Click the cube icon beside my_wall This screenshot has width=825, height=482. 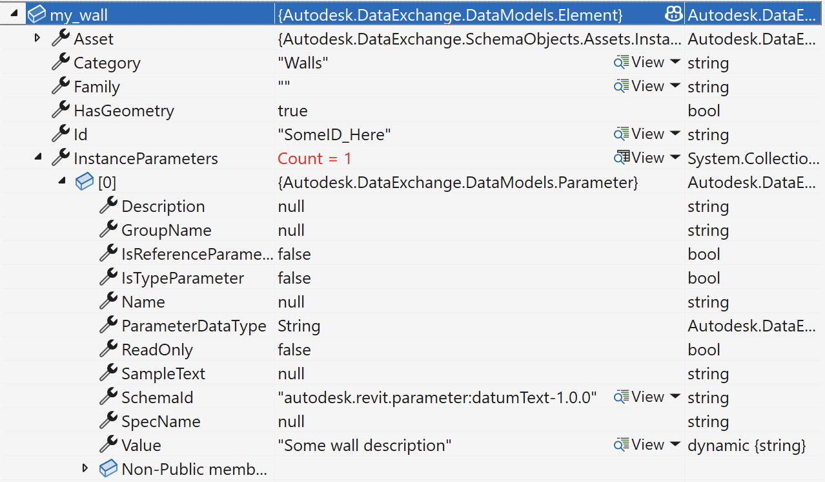coord(36,14)
